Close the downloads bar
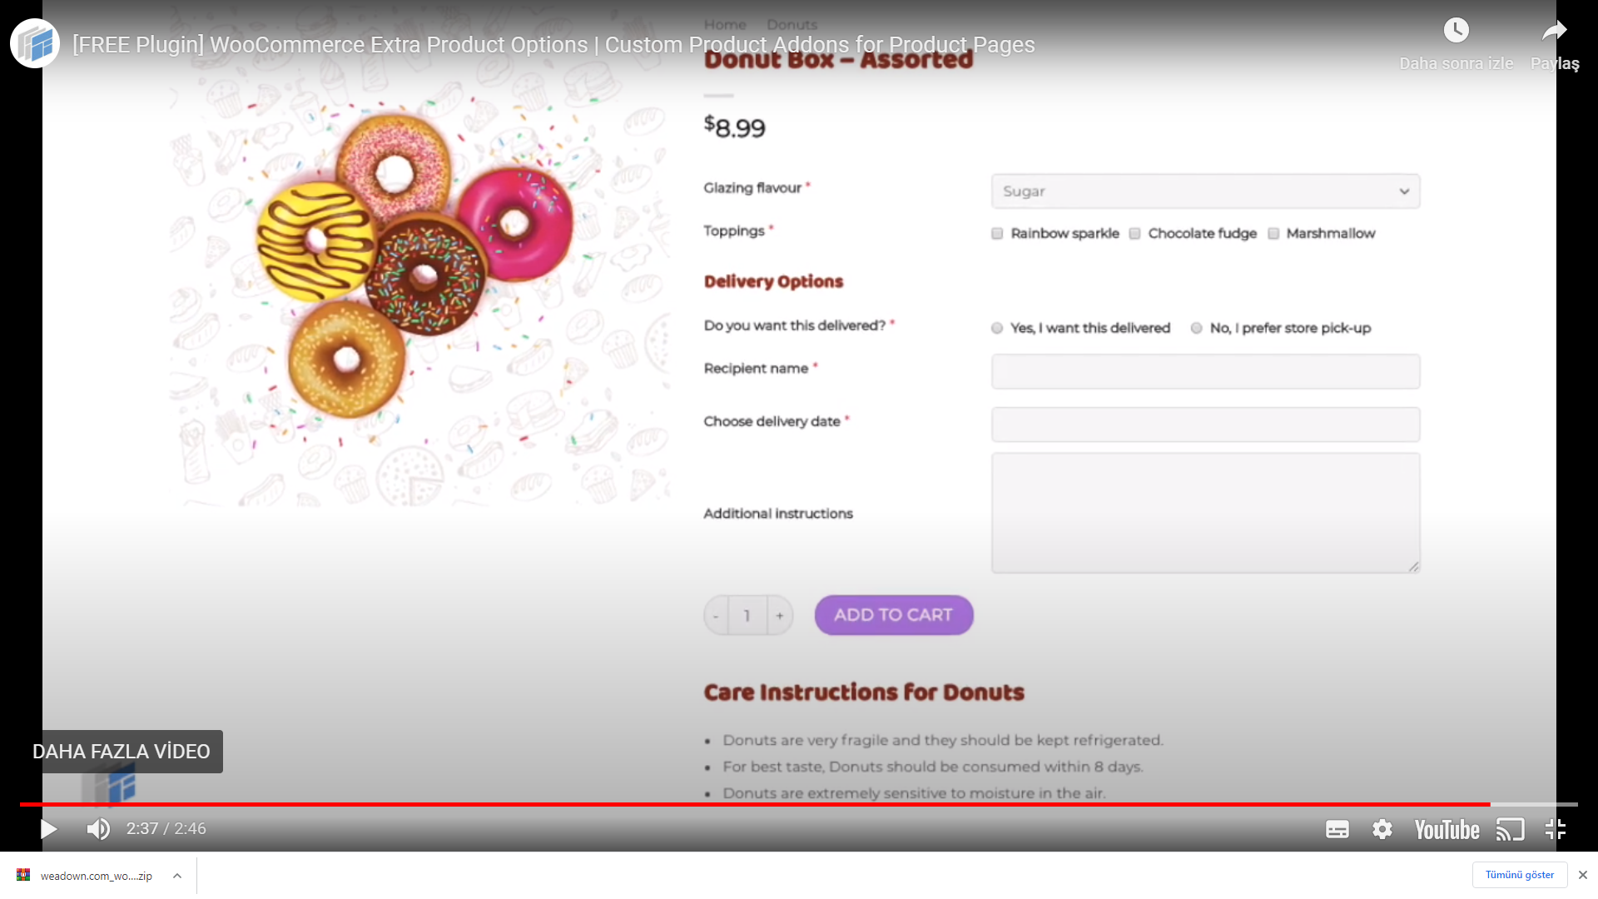The width and height of the screenshot is (1598, 899). point(1583,875)
